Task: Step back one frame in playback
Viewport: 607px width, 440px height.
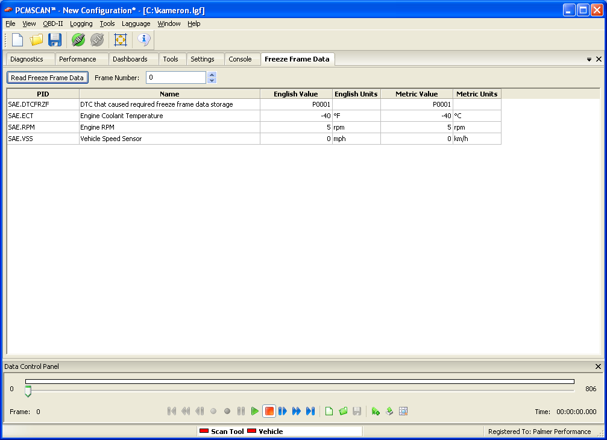Action: pyautogui.click(x=200, y=411)
